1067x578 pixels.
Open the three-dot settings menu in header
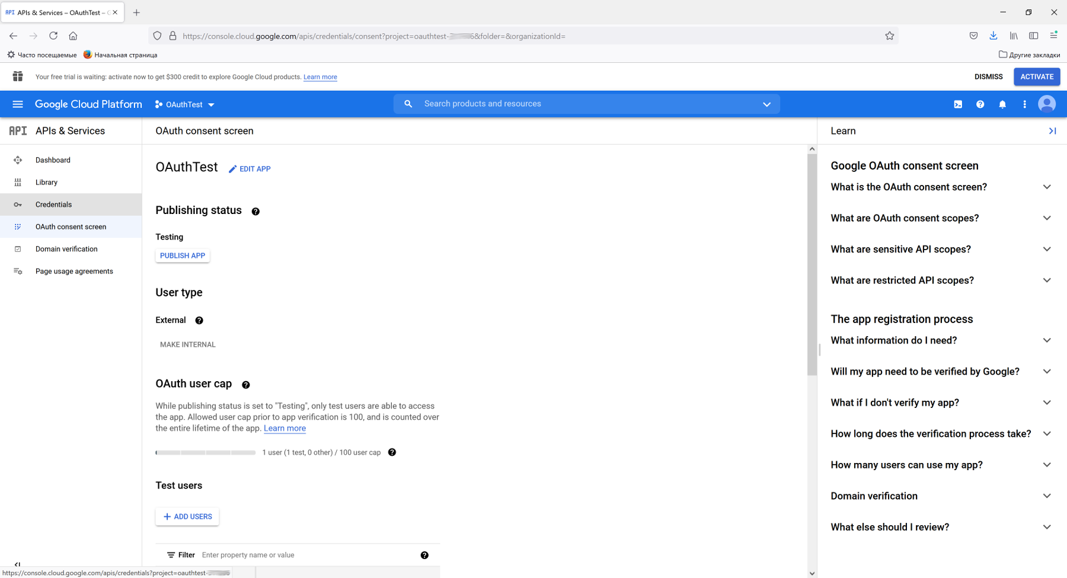coord(1024,104)
